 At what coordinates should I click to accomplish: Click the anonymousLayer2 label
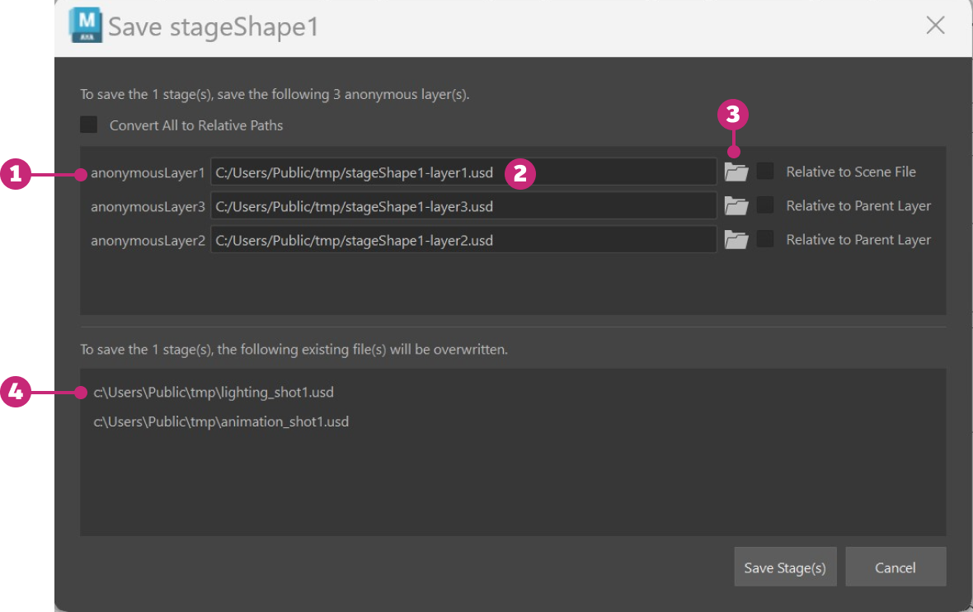148,241
